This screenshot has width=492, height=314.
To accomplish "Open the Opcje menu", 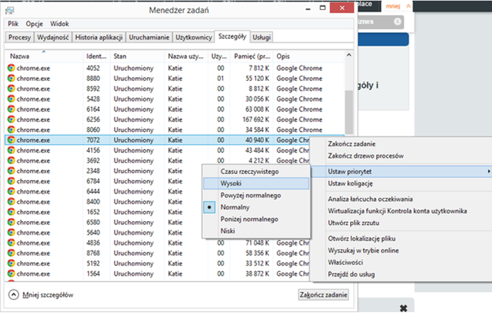I will [34, 24].
